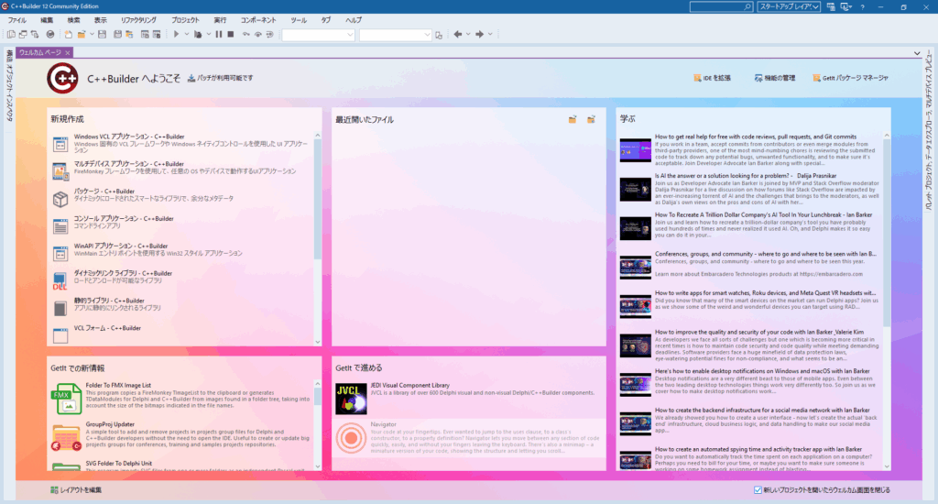Click the open folder icon in 最近開いたファイル

(573, 119)
